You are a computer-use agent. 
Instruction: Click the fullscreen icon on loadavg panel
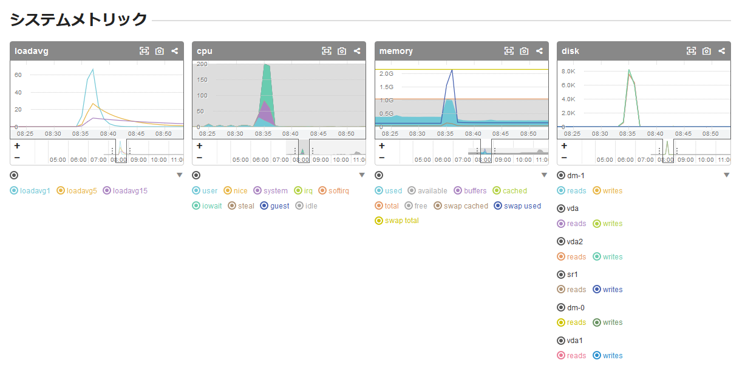coord(144,52)
